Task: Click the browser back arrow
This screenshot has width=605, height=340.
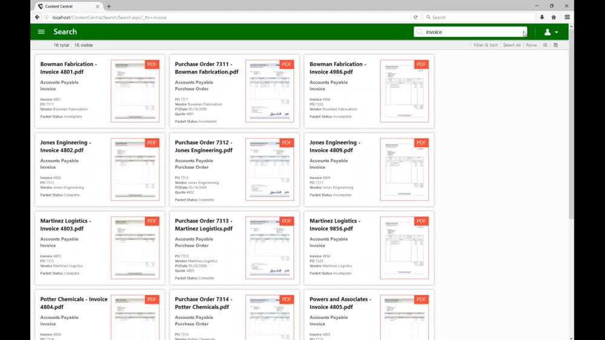Action: click(37, 17)
